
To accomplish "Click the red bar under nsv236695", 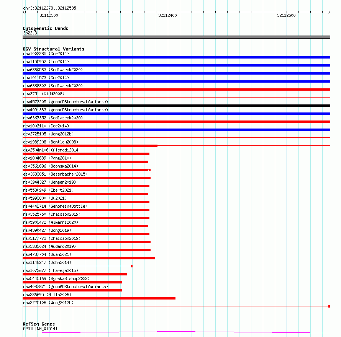I will point(99,298).
